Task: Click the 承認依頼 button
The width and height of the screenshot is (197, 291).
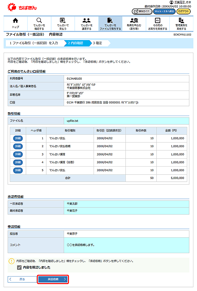Action: [x=53, y=279]
